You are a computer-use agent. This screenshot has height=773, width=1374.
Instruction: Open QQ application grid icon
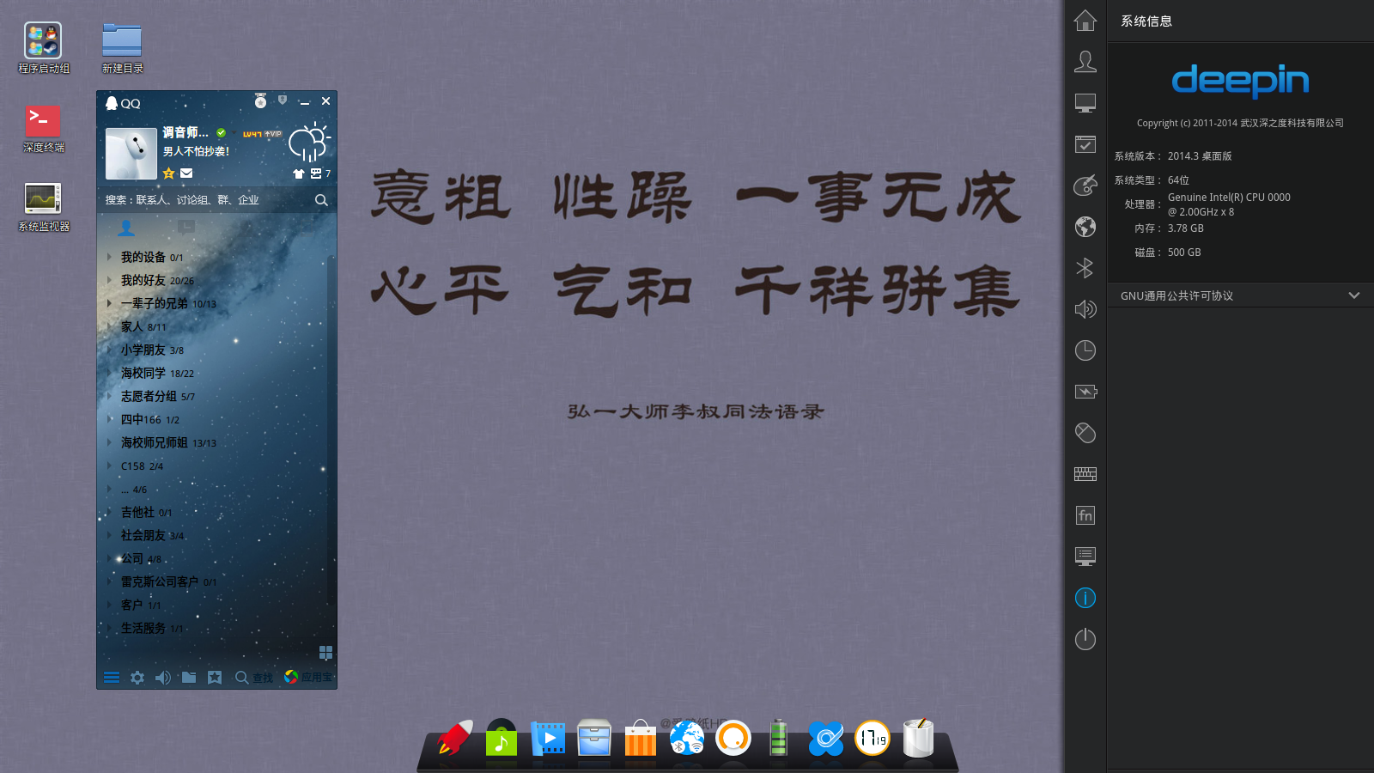(325, 653)
